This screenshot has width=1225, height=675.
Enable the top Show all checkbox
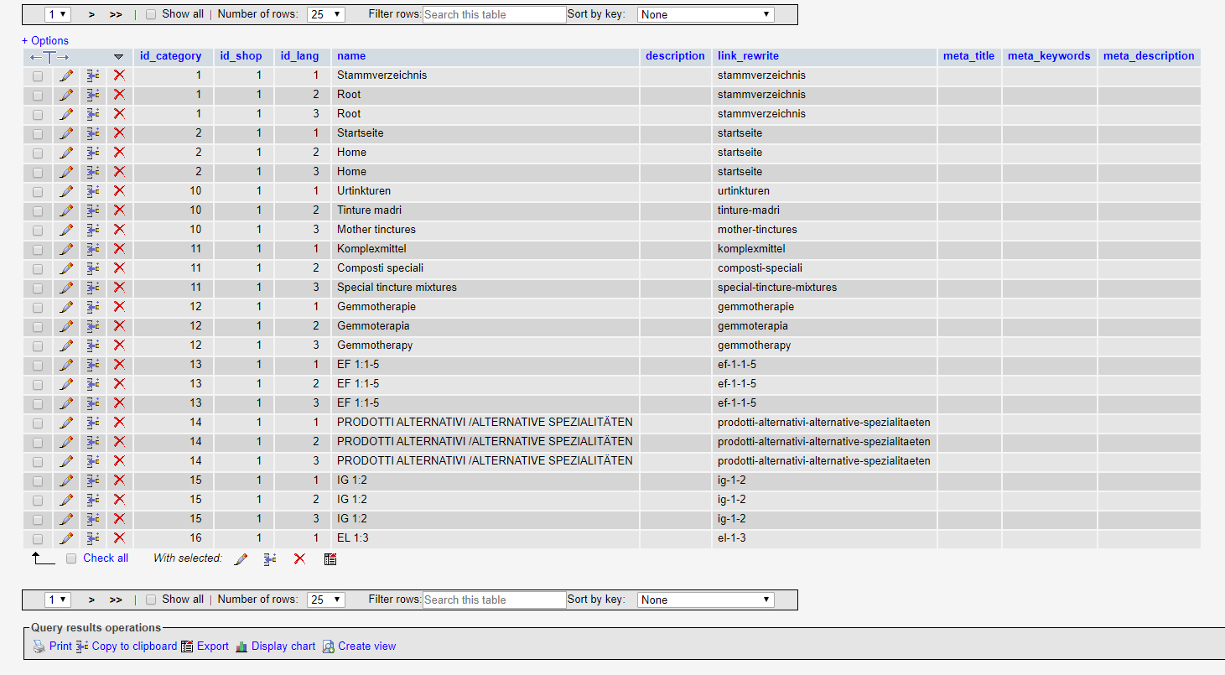coord(151,14)
